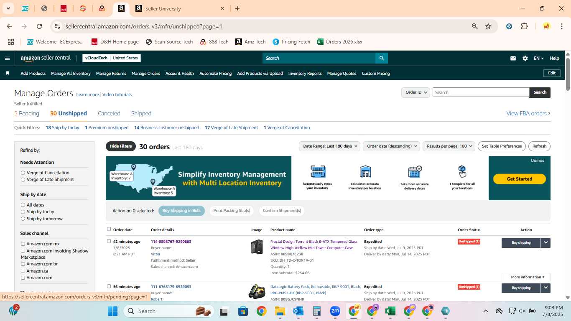Open File Explorer from the taskbar

point(280,311)
